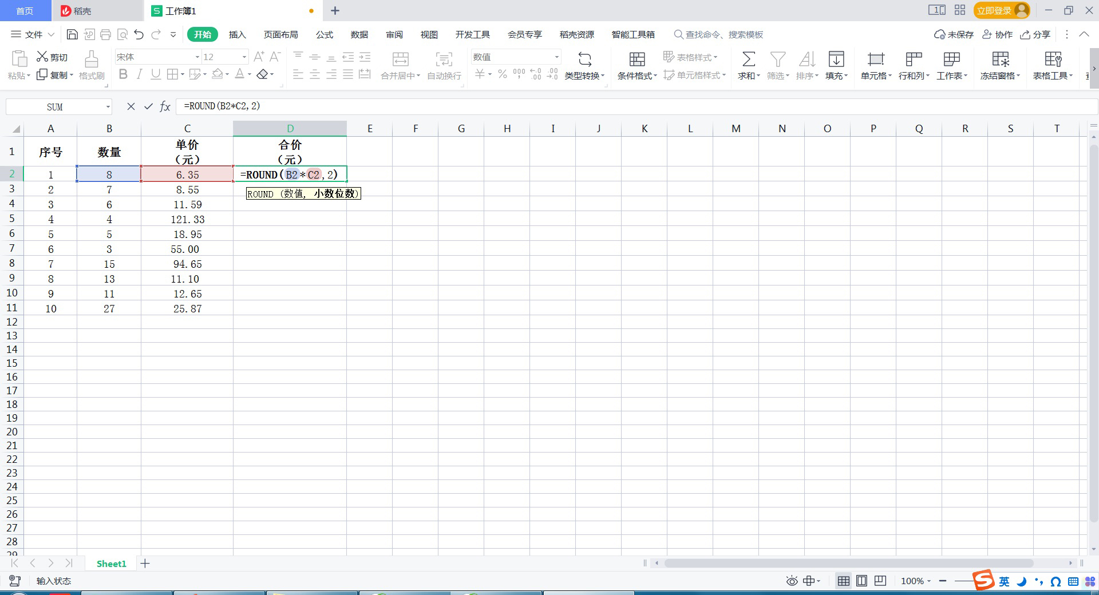Switch to page layout view in status bar
1099x595 pixels.
pos(861,581)
